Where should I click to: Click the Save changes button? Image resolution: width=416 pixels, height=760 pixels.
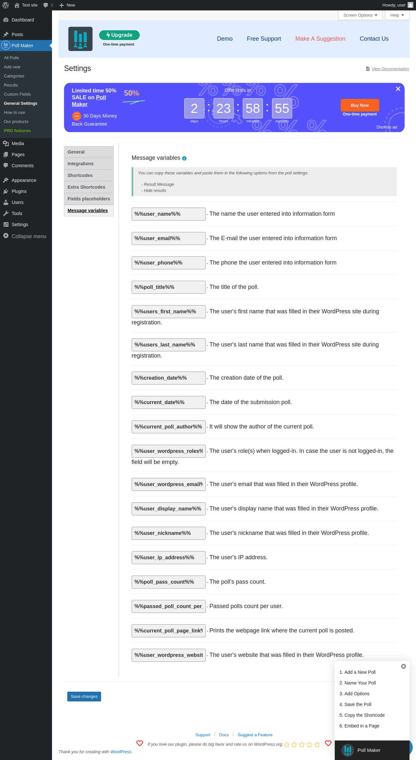84,697
